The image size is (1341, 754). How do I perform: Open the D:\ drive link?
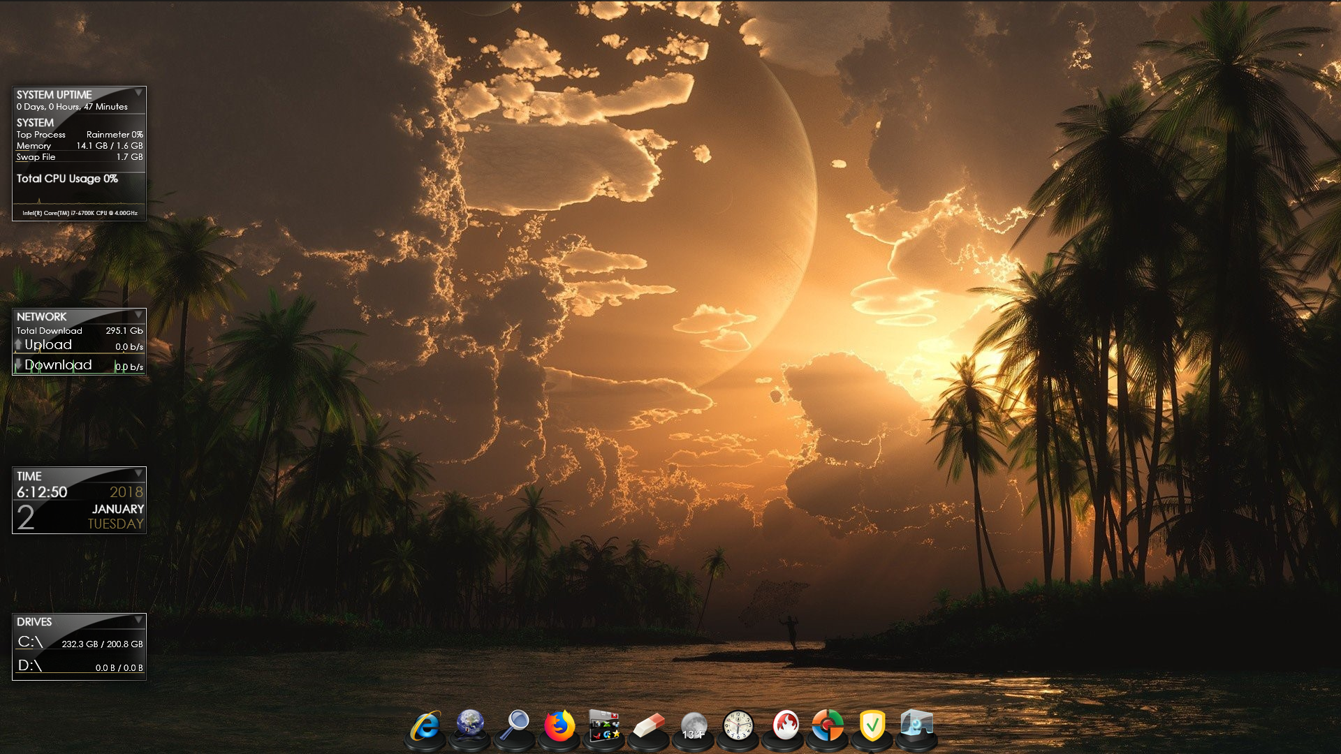click(30, 665)
